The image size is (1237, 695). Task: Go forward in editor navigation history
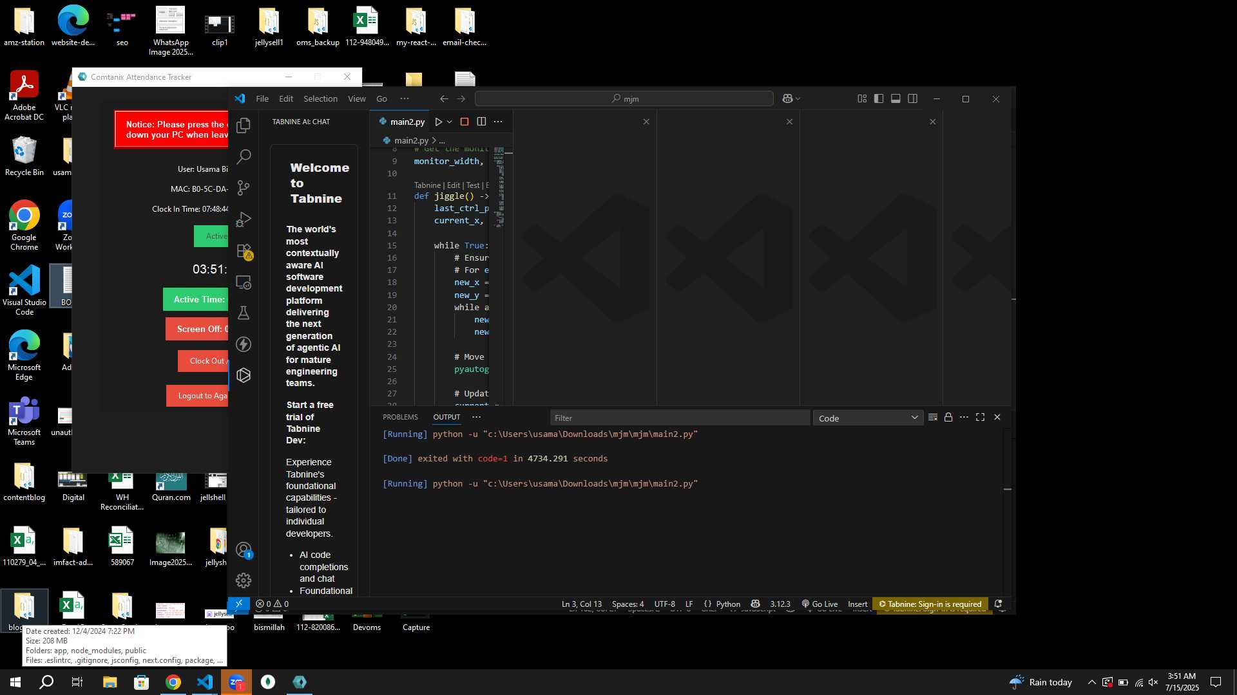(x=461, y=98)
